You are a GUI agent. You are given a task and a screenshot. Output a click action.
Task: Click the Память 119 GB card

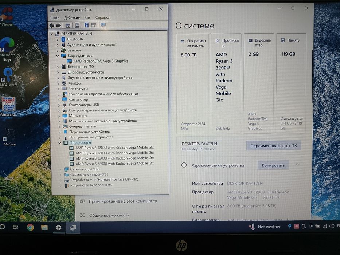(x=291, y=84)
